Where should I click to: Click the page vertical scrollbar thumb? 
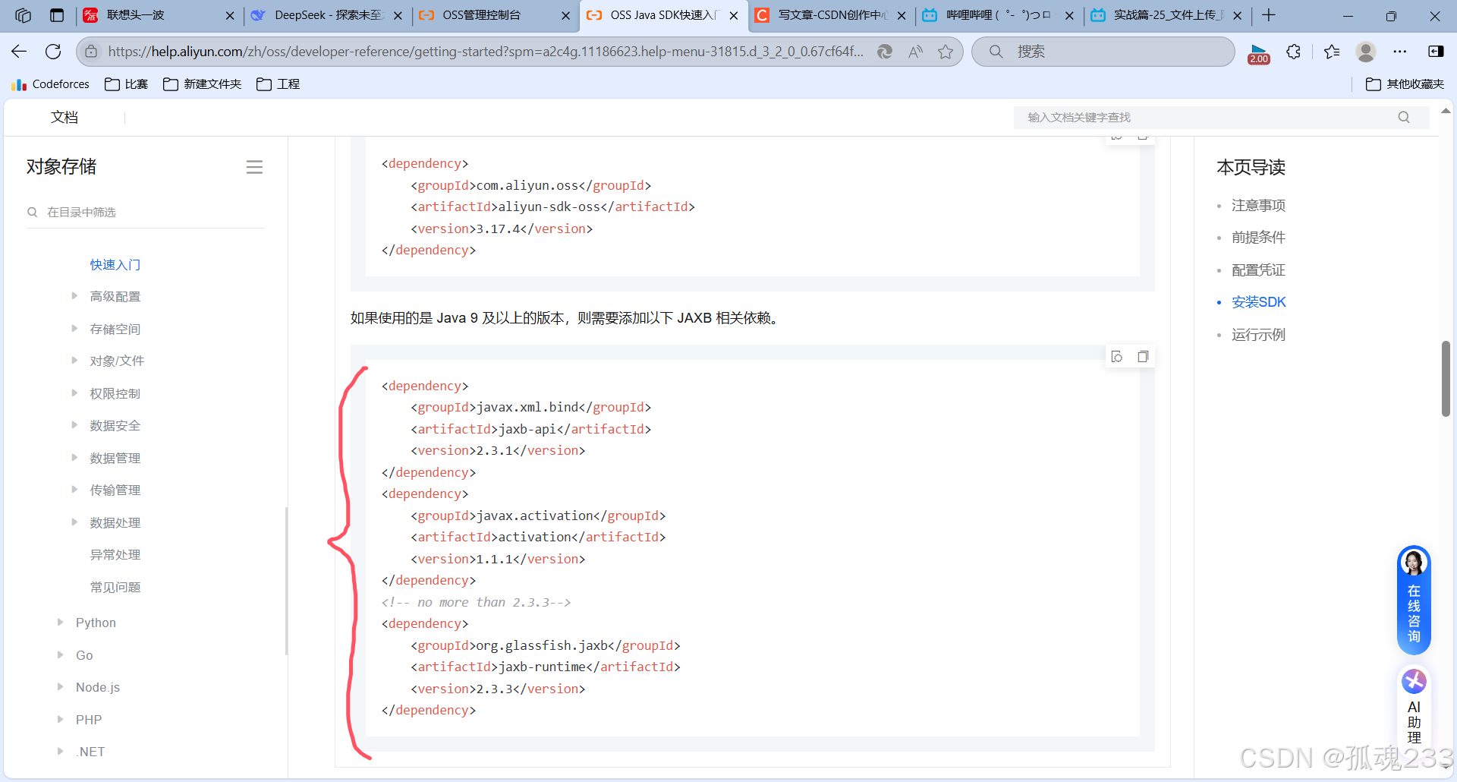(x=1446, y=379)
